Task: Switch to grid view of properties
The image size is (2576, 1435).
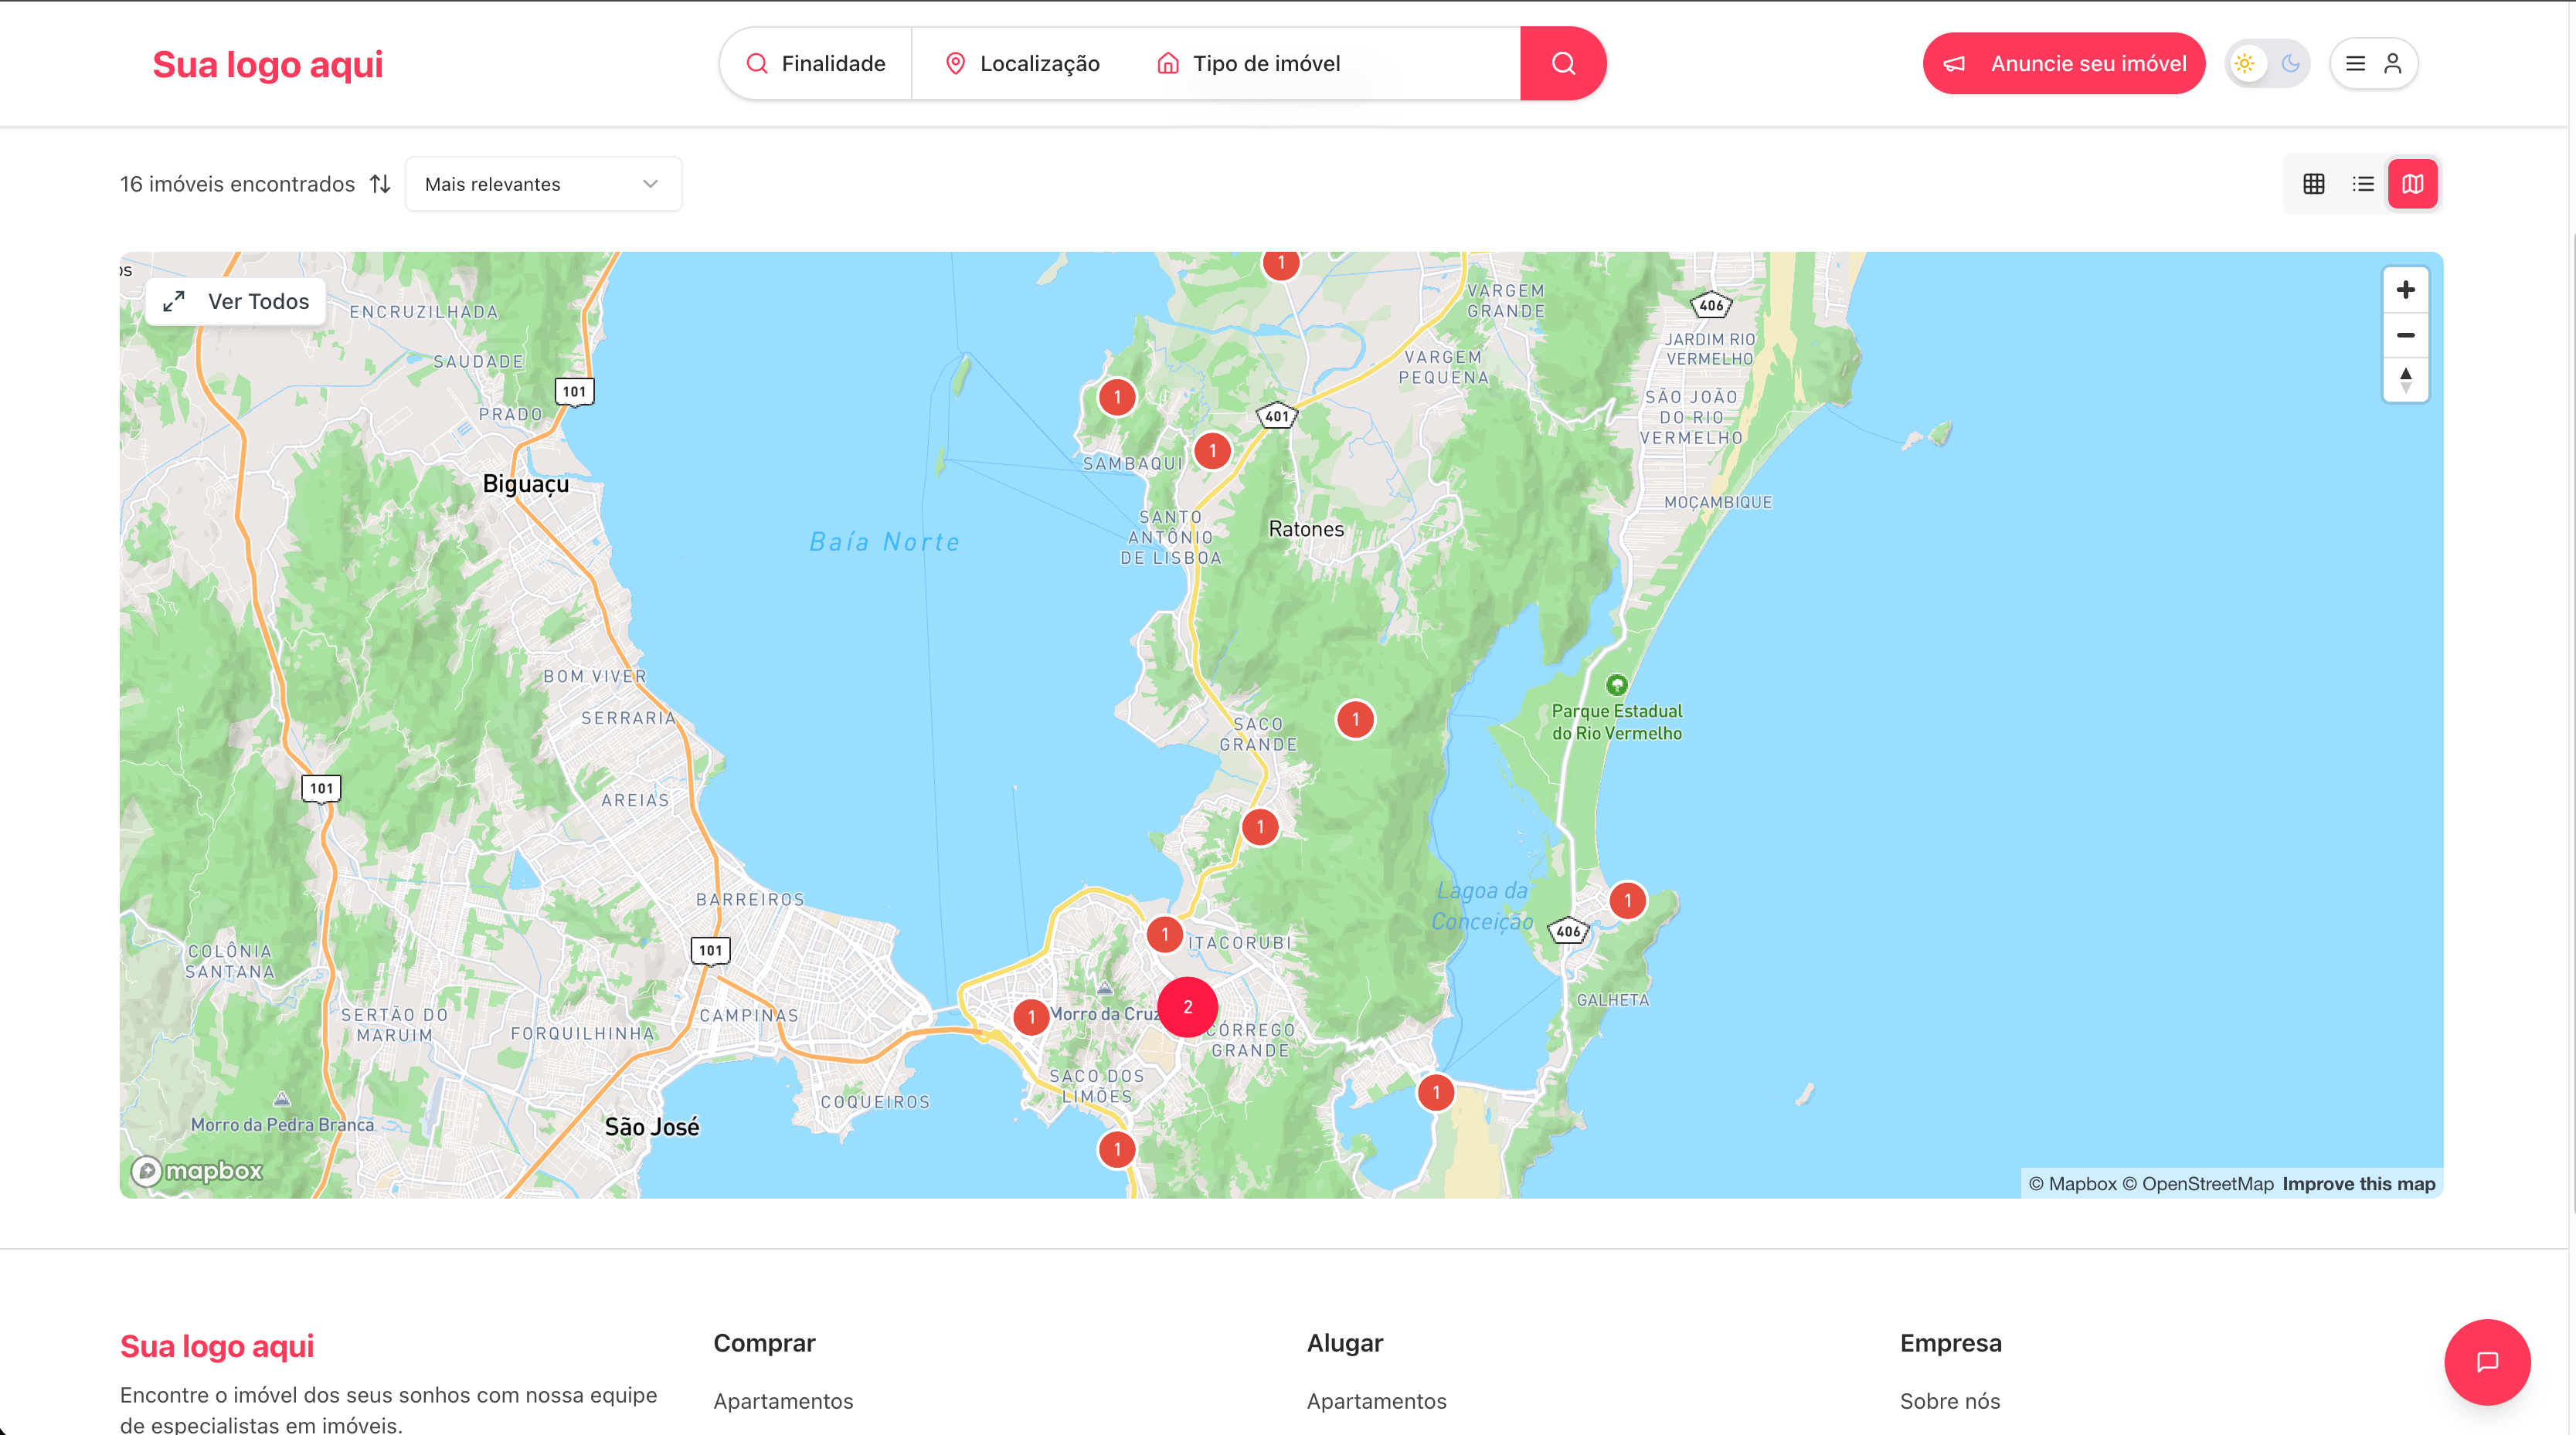Action: click(2314, 183)
